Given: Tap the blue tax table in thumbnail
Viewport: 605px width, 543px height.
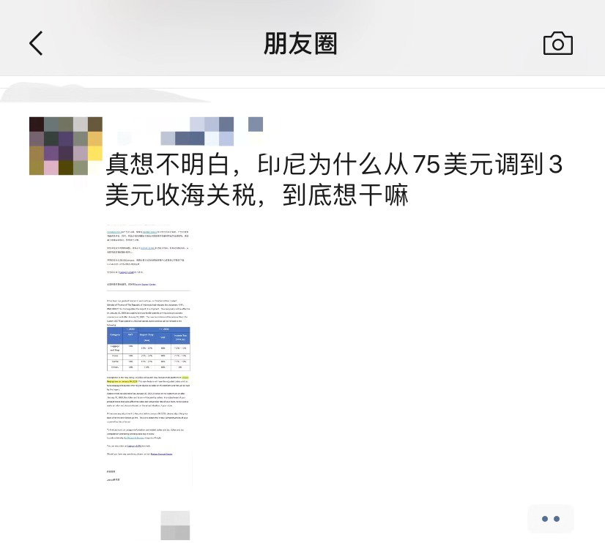Looking at the screenshot, I should pyautogui.click(x=149, y=349).
